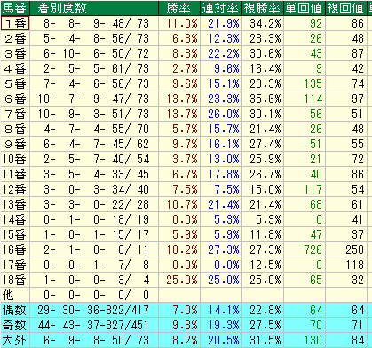
Task: Click the 複回値 column header
Action: pyautogui.click(x=345, y=8)
